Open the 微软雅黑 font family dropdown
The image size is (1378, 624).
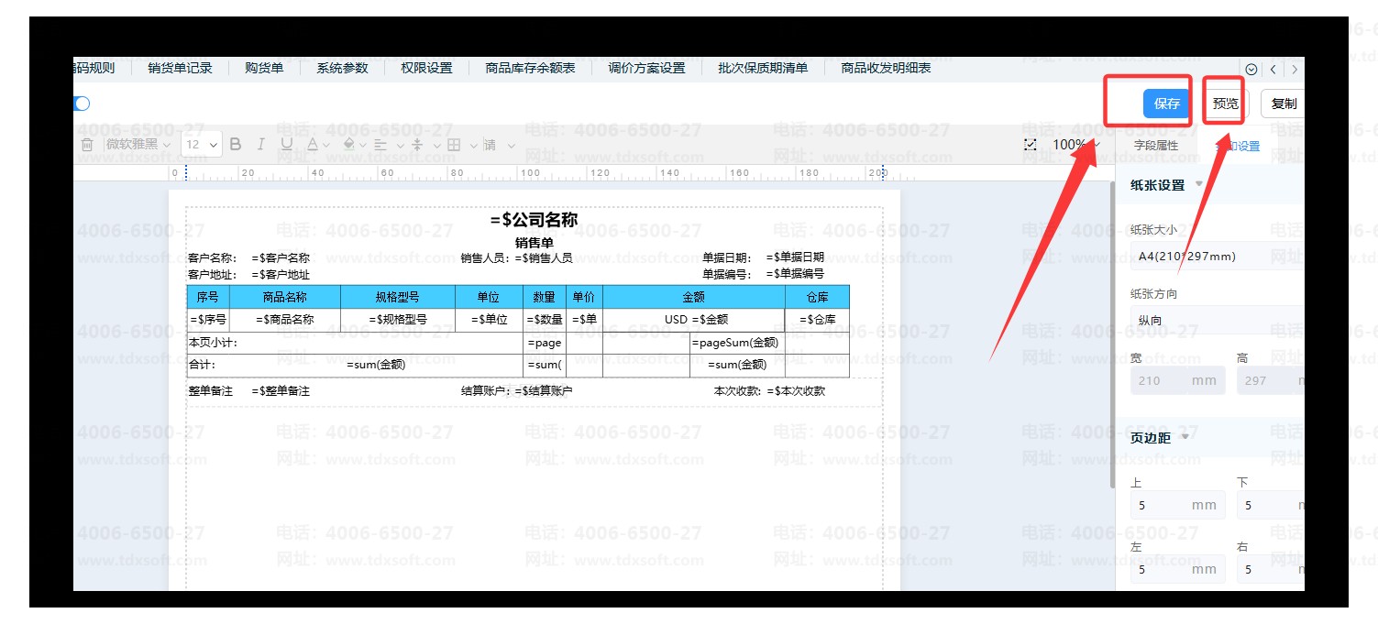[x=138, y=145]
